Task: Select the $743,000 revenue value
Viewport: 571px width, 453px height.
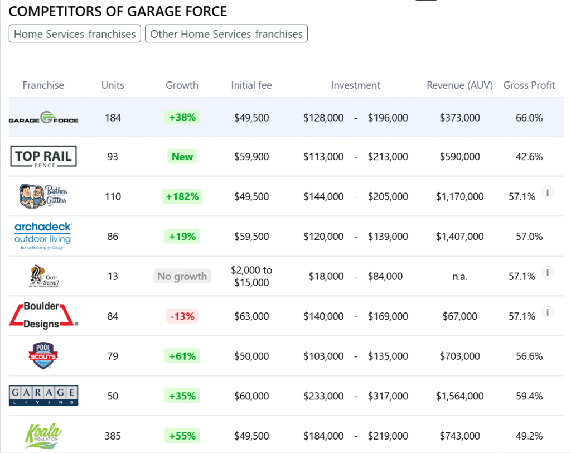Action: point(459,436)
